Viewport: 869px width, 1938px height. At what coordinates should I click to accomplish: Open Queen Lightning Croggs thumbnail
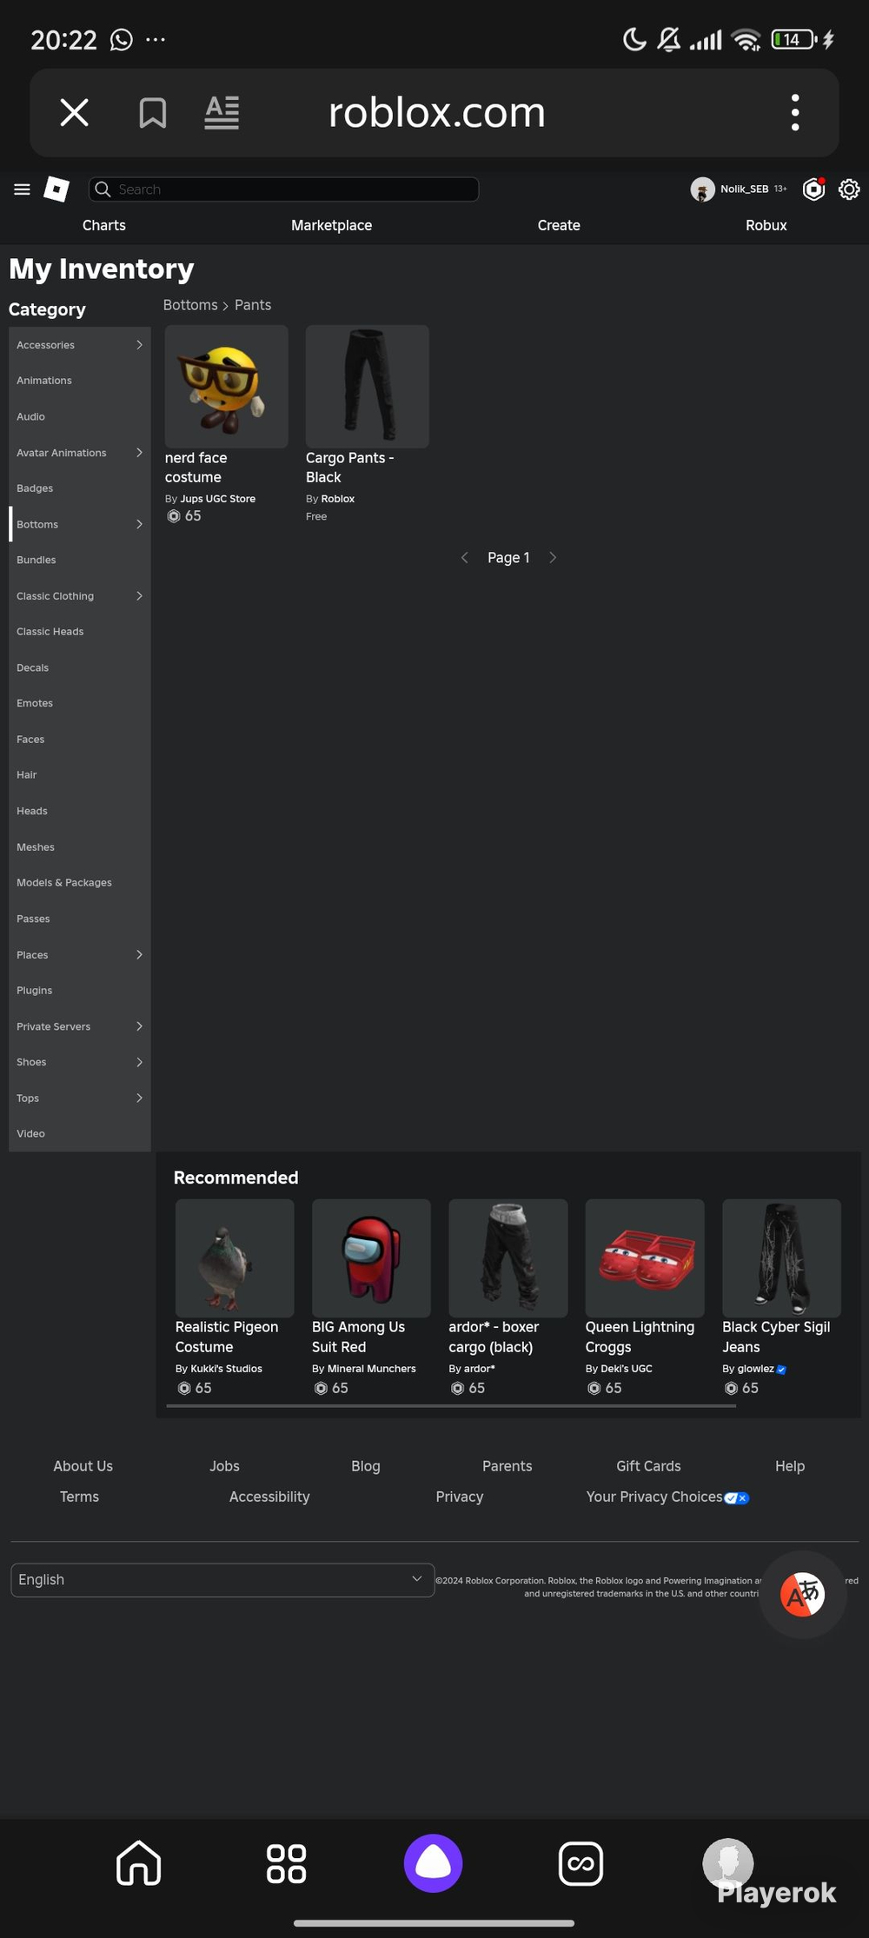pyautogui.click(x=645, y=1258)
